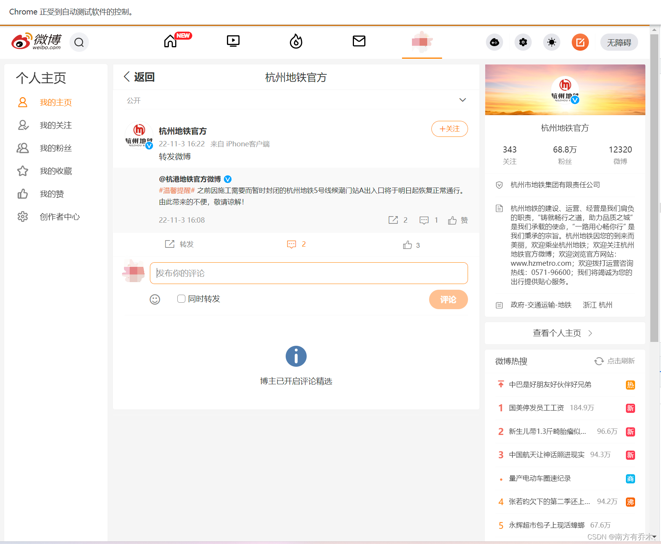The image size is (661, 544).
Task: Check the 同时转发 checkbox
Action: 182,298
